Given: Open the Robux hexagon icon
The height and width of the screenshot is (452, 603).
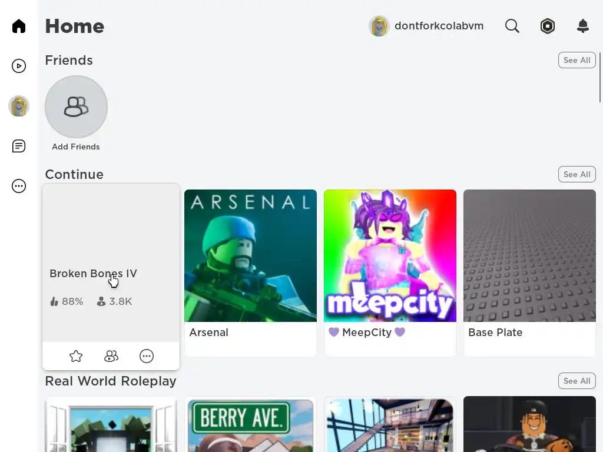Looking at the screenshot, I should 547,26.
